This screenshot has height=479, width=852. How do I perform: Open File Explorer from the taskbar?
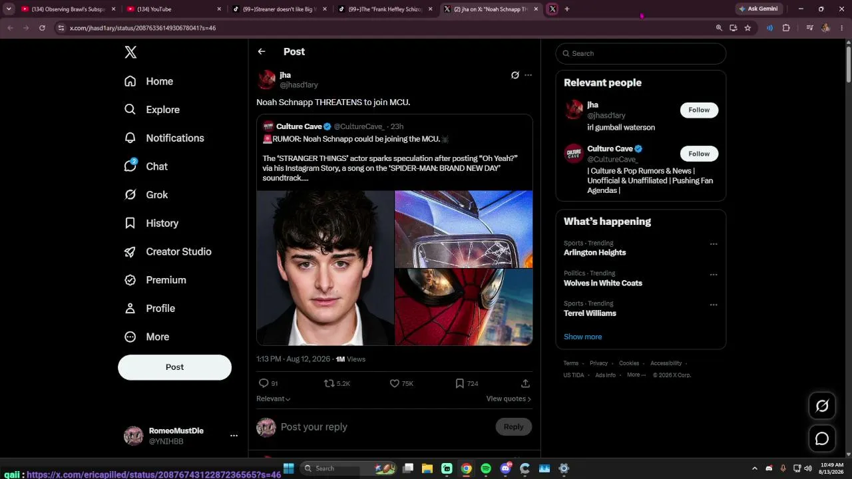(x=427, y=468)
